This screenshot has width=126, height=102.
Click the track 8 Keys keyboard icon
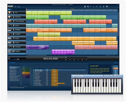pos(9,42)
